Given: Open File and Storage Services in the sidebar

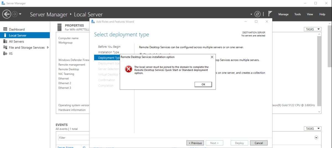Looking at the screenshot, I should tap(27, 47).
